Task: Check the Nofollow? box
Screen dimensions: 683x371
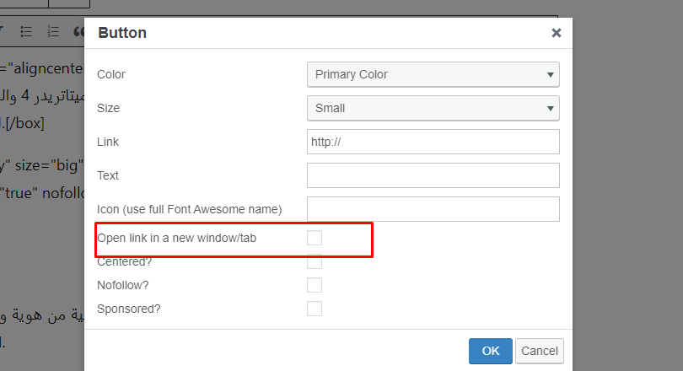Action: click(x=315, y=285)
